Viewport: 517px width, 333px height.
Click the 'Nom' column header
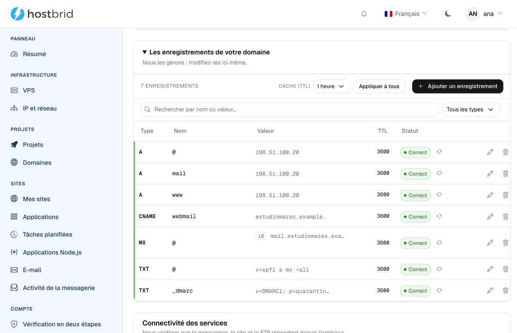pos(180,131)
